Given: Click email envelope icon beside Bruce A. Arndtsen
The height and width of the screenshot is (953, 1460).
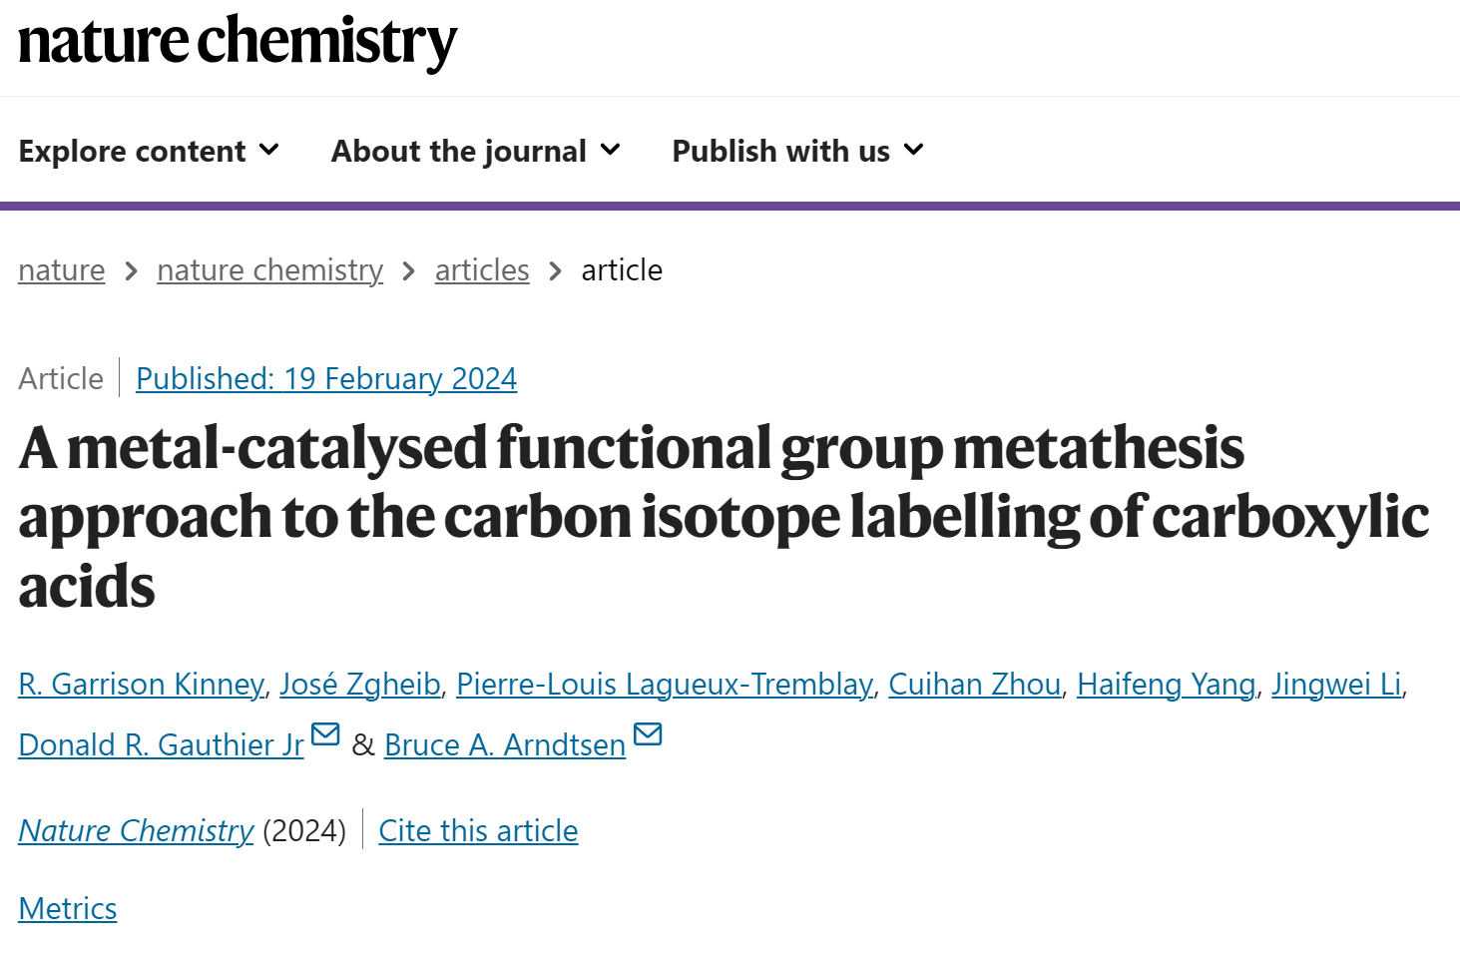Looking at the screenshot, I should click(x=648, y=734).
